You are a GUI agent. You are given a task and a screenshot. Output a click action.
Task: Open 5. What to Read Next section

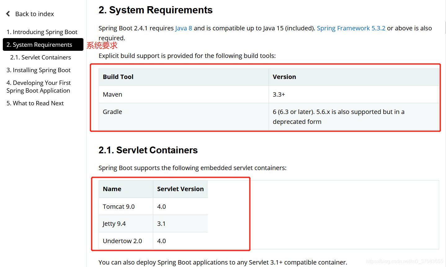[x=35, y=103]
